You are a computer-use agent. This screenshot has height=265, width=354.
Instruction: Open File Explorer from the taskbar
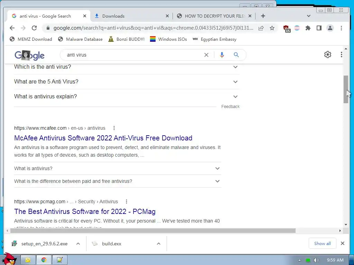28,260
